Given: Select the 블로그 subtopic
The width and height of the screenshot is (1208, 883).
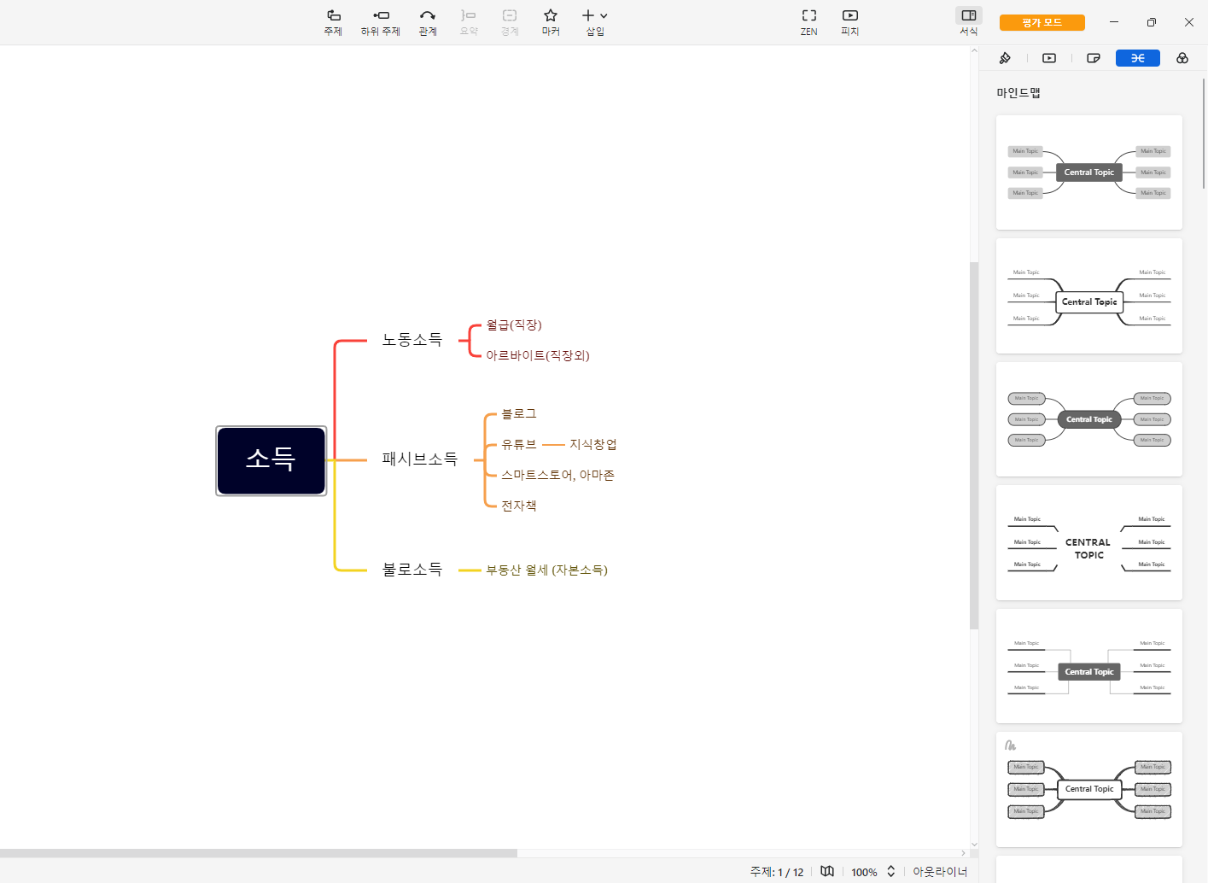Looking at the screenshot, I should tap(519, 414).
